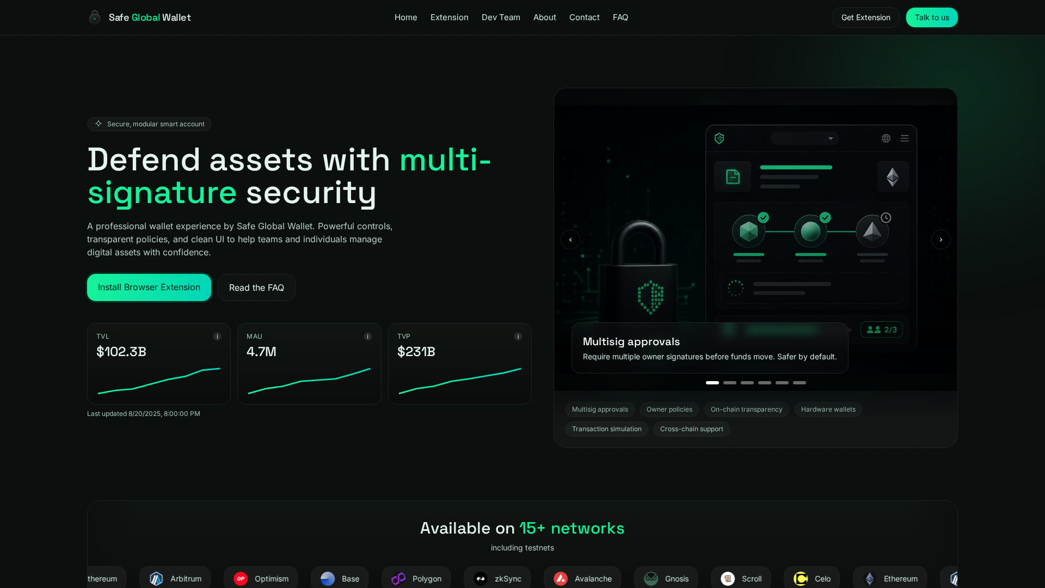Click the Read the FAQ button
The height and width of the screenshot is (588, 1045).
(x=256, y=287)
